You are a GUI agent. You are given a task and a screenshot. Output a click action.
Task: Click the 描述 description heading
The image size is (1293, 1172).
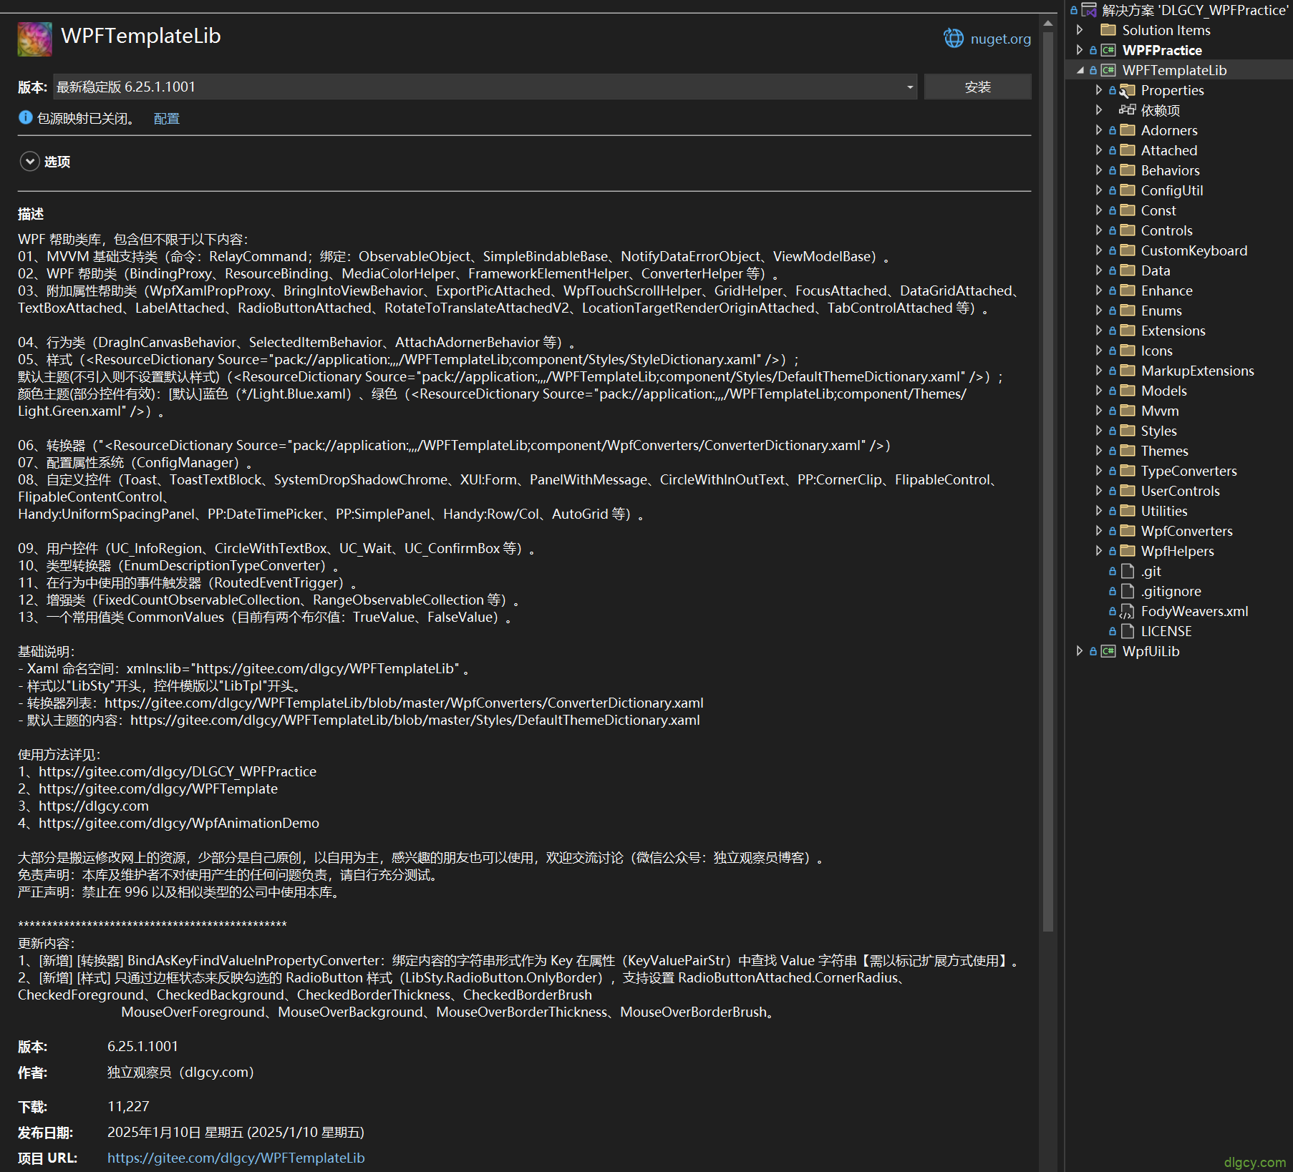point(31,214)
